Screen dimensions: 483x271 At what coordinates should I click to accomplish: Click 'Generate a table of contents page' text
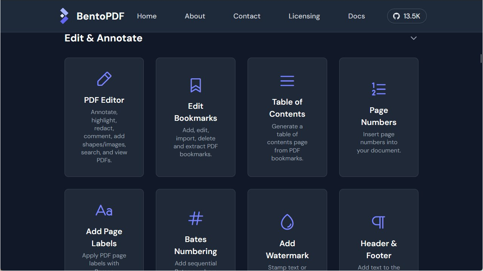point(287,142)
